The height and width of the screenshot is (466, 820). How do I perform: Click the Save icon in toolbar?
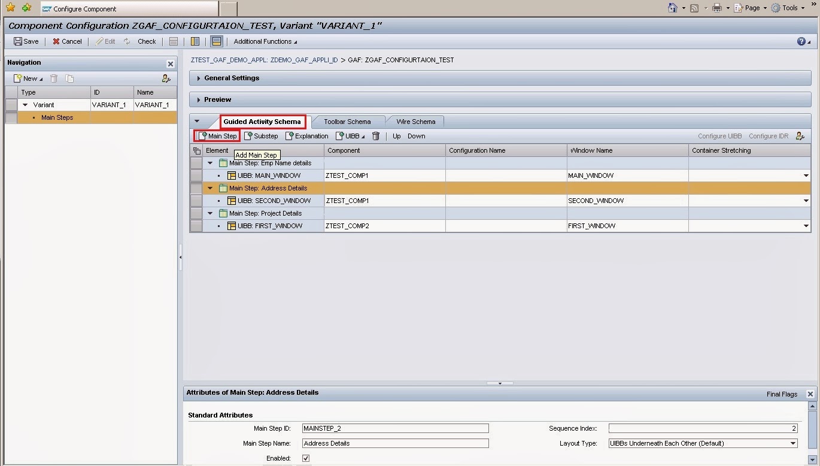[x=18, y=41]
